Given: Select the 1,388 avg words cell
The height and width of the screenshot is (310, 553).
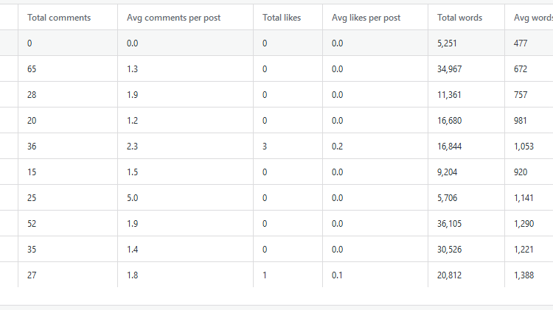Looking at the screenshot, I should pyautogui.click(x=525, y=275).
